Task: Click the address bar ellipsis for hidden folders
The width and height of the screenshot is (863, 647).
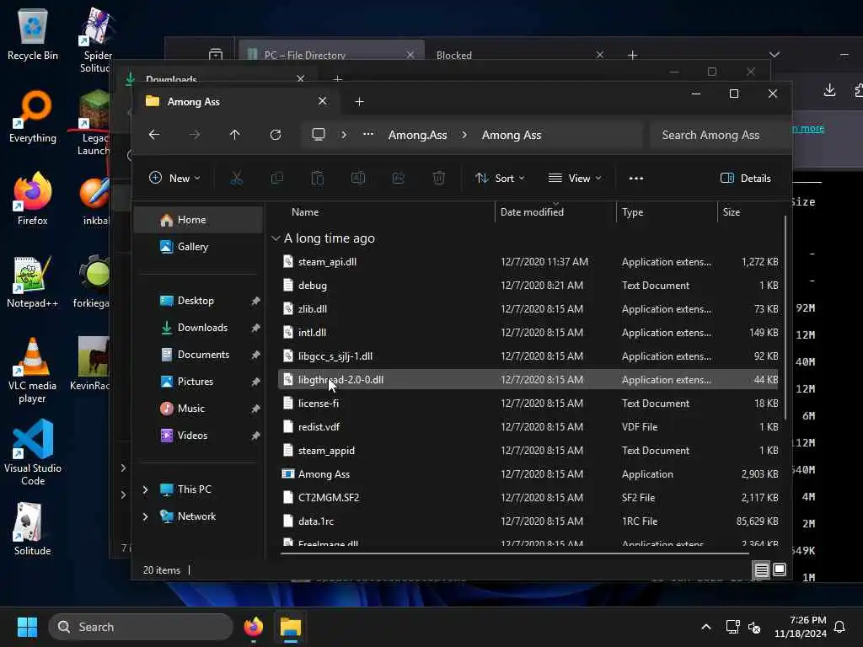Action: pos(368,135)
